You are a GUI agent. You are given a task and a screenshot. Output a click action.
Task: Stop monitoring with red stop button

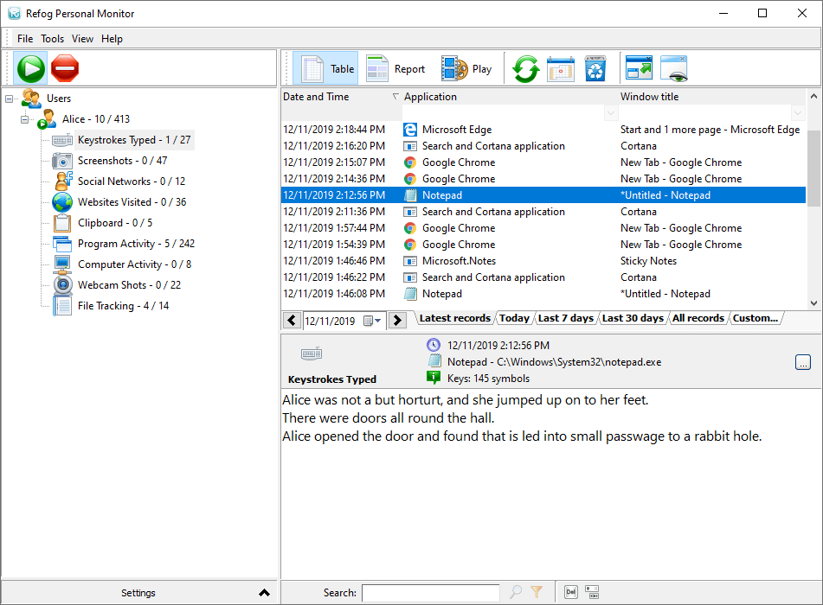coord(65,68)
